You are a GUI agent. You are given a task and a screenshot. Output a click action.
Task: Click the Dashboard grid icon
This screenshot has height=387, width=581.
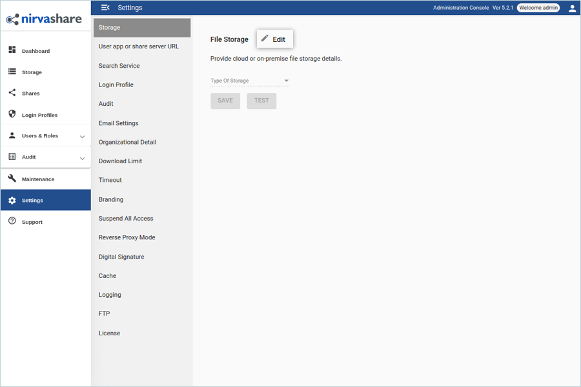(x=12, y=50)
